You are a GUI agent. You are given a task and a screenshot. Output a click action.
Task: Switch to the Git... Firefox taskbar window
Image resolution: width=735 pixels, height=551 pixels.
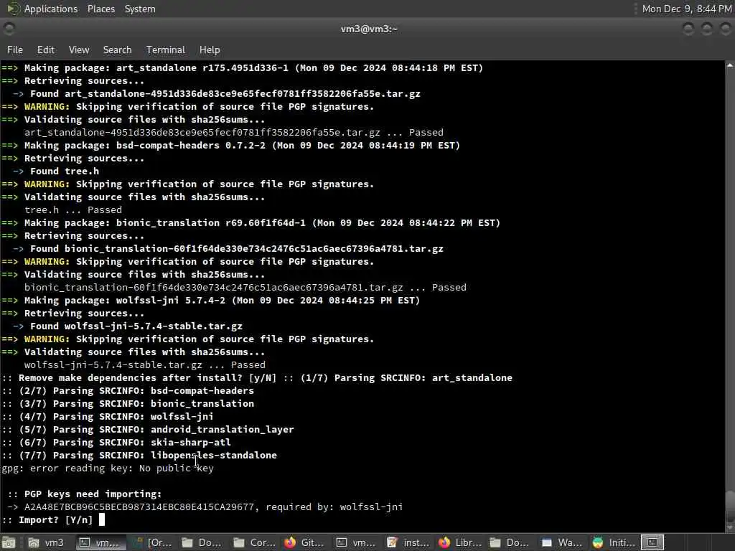(x=304, y=542)
